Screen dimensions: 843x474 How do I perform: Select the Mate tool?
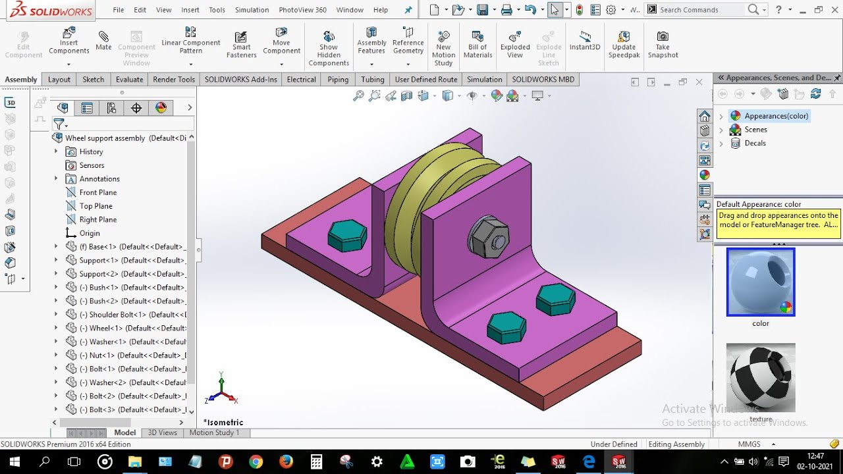103,41
